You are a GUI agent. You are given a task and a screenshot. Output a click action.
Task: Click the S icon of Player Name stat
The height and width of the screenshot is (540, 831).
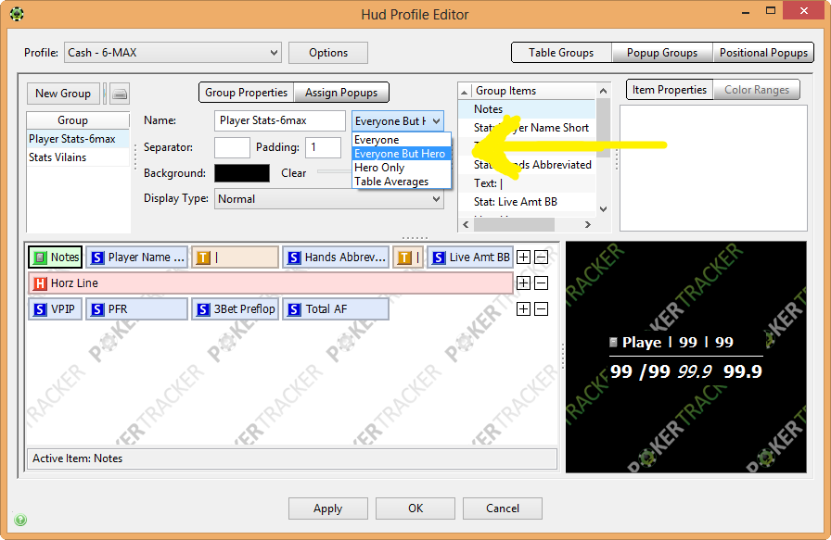coord(97,257)
